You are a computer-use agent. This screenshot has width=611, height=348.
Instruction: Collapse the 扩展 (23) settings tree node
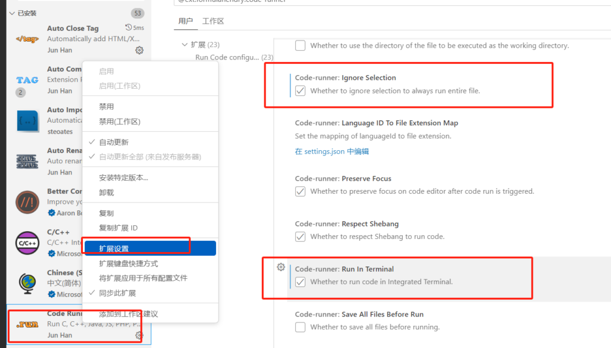pyautogui.click(x=184, y=45)
